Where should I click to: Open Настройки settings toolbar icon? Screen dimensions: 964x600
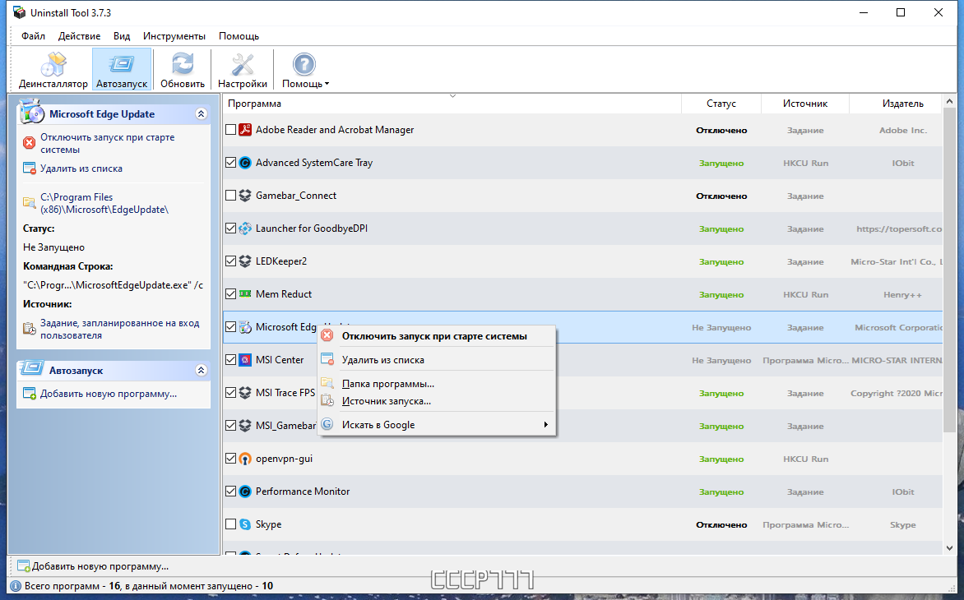(242, 64)
